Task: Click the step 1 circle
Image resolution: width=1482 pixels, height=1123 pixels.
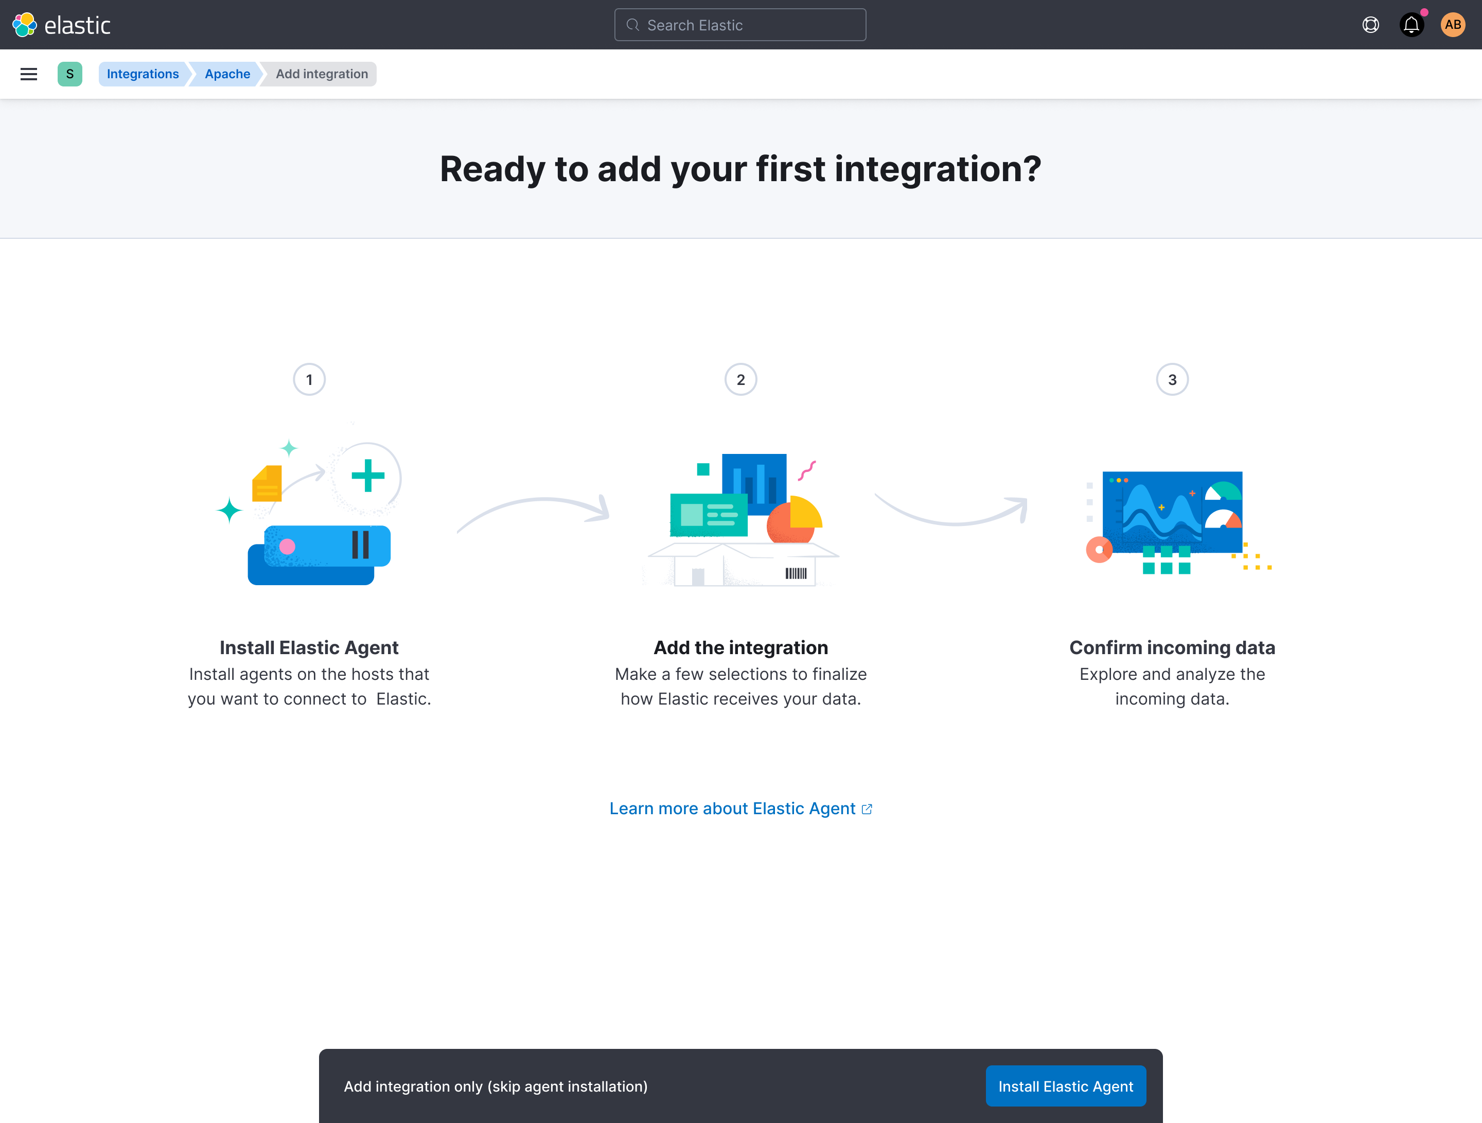Action: 309,379
